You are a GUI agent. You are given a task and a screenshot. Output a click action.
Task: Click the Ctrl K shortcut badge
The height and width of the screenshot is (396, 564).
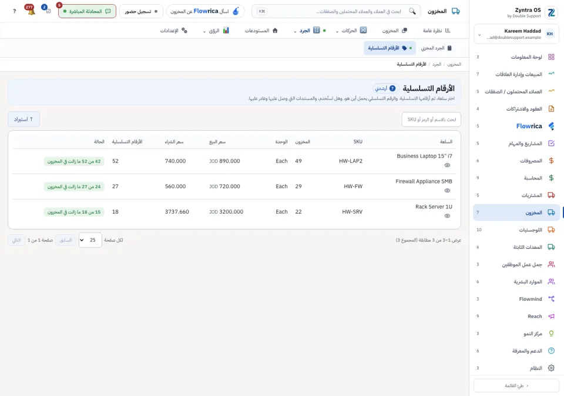tap(262, 11)
